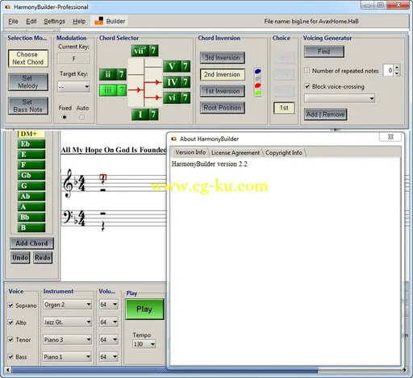This screenshot has width=413, height=378.
Task: Select the vii° chord button
Action: pos(140,51)
